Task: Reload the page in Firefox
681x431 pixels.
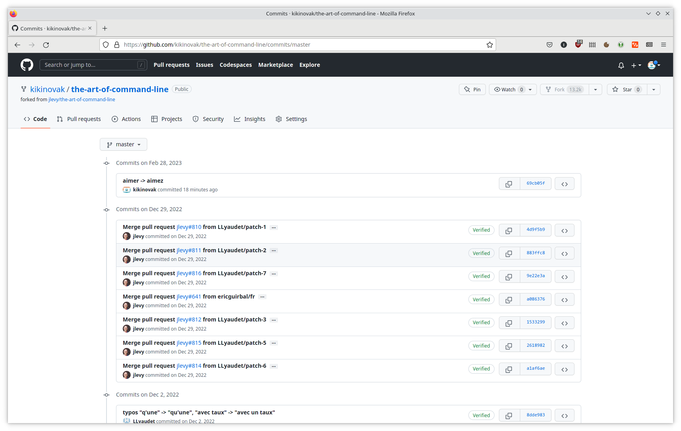Action: tap(46, 45)
